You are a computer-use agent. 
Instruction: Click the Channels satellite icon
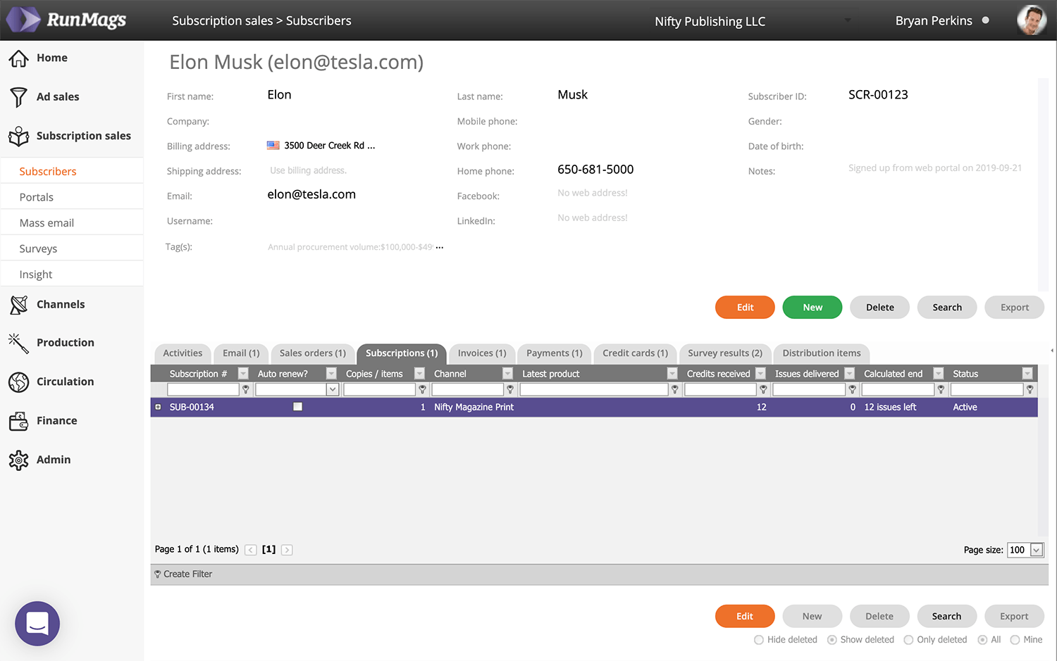[19, 305]
